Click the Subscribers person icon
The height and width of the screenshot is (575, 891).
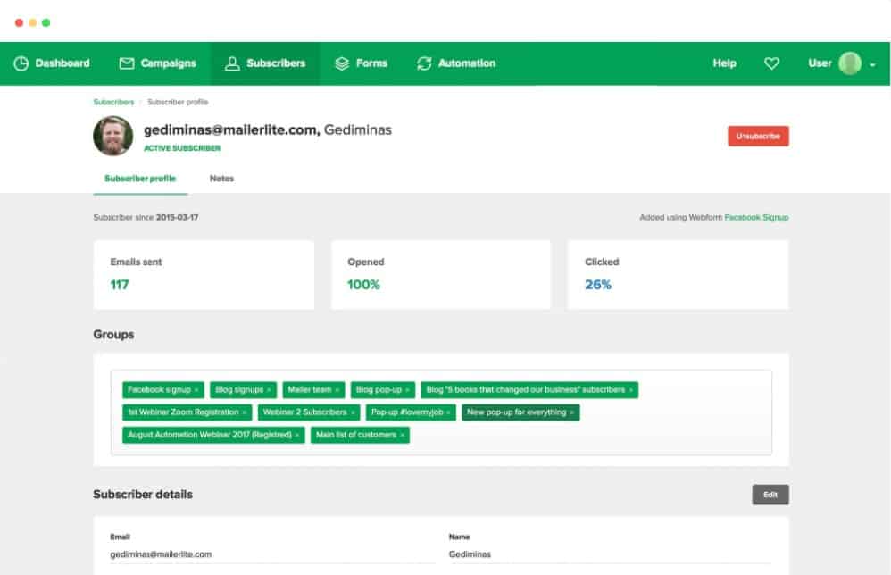coord(232,63)
